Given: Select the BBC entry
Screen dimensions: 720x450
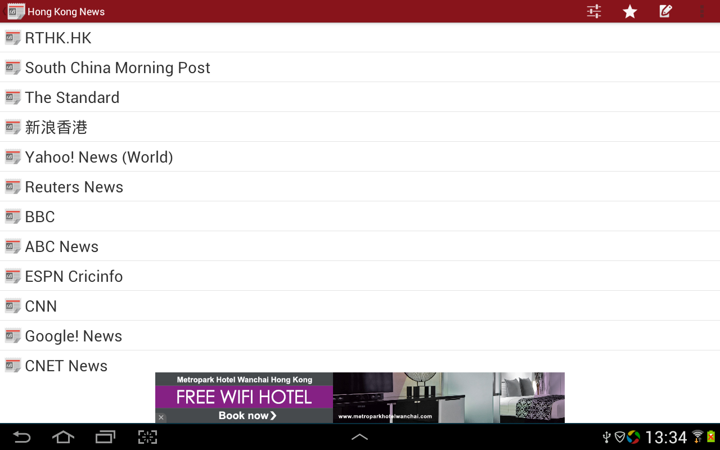Looking at the screenshot, I should point(360,217).
